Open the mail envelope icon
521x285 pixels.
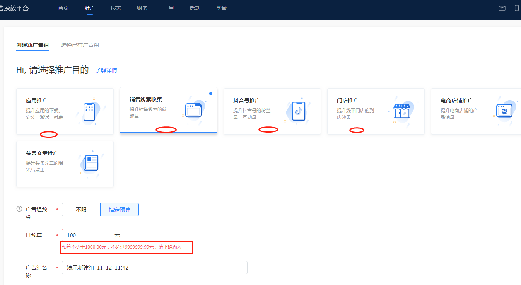point(502,8)
